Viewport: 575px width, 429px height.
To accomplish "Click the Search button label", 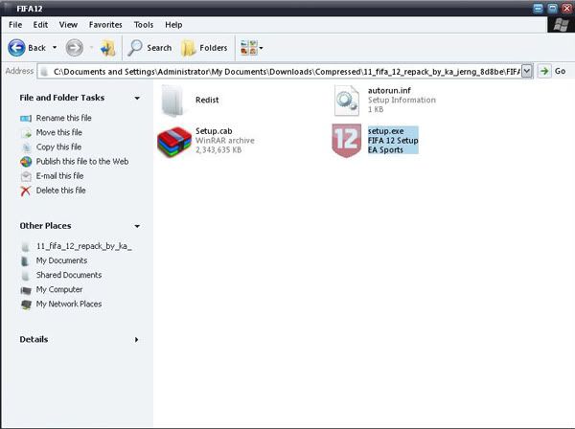I will click(x=159, y=48).
